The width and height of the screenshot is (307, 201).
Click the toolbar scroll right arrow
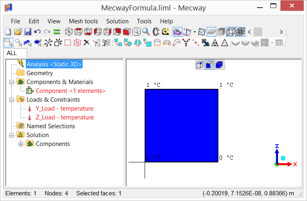(x=281, y=32)
